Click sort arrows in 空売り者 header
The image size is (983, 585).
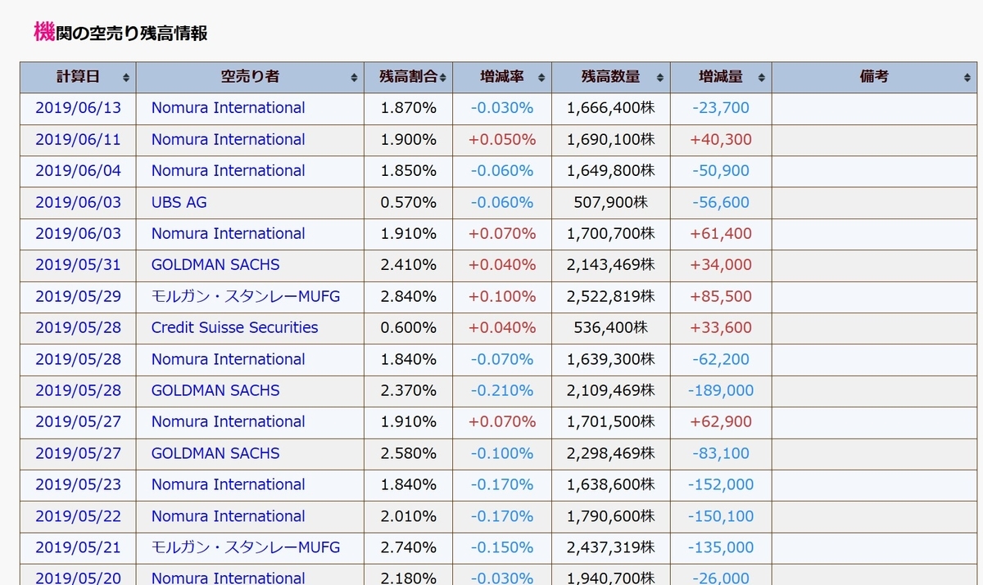(354, 78)
